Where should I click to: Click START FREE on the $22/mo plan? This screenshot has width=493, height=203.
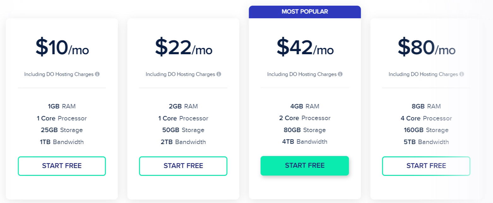click(x=183, y=166)
